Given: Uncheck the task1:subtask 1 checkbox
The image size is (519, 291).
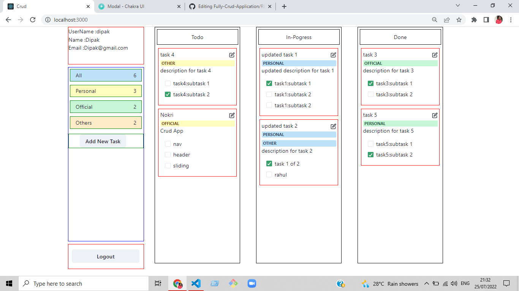Looking at the screenshot, I should (x=269, y=83).
